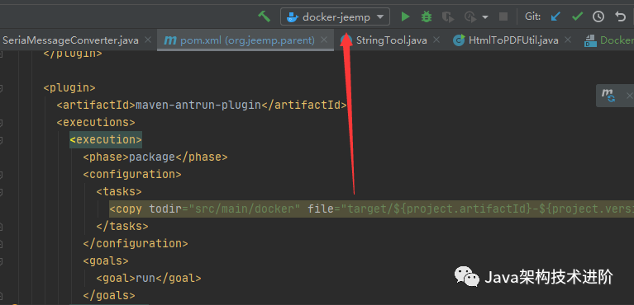Click the 'run' goal value
The height and width of the screenshot is (305, 634).
click(x=145, y=279)
